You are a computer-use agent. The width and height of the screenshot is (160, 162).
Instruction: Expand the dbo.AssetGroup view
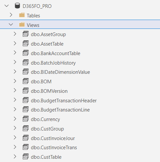[15, 34]
